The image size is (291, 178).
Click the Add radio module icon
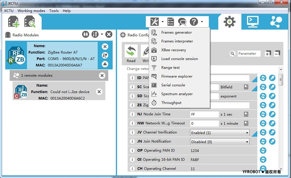pos(13,22)
